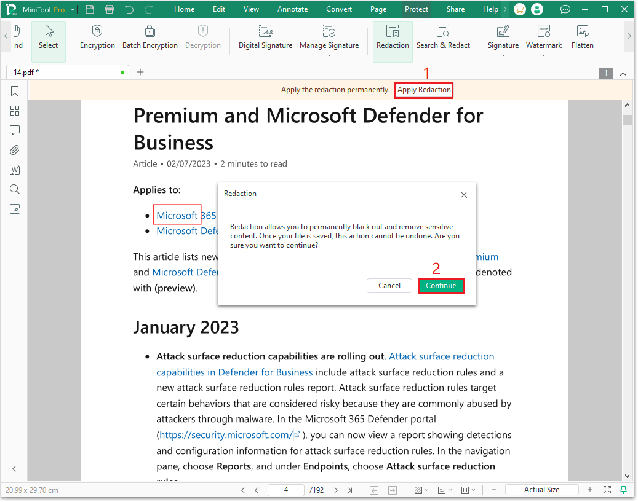The image size is (638, 502).
Task: Toggle full screen mode from the status bar
Action: coord(607,489)
